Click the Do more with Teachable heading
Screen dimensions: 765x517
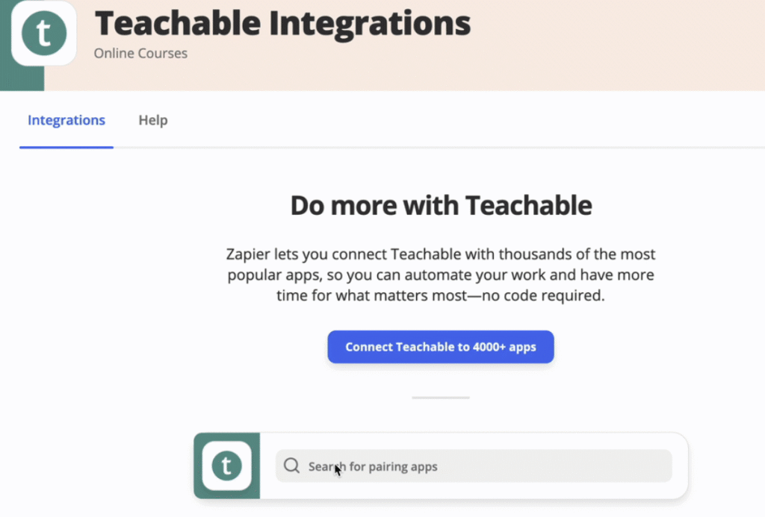click(441, 205)
